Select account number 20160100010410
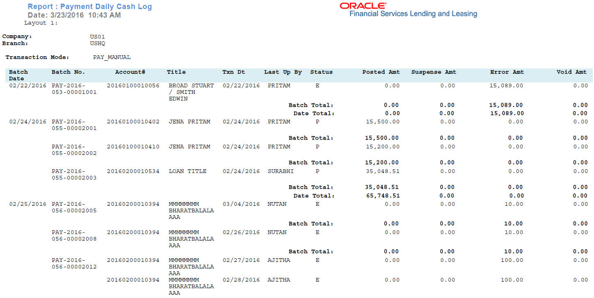Viewport: 594px width, 298px height. pyautogui.click(x=133, y=147)
